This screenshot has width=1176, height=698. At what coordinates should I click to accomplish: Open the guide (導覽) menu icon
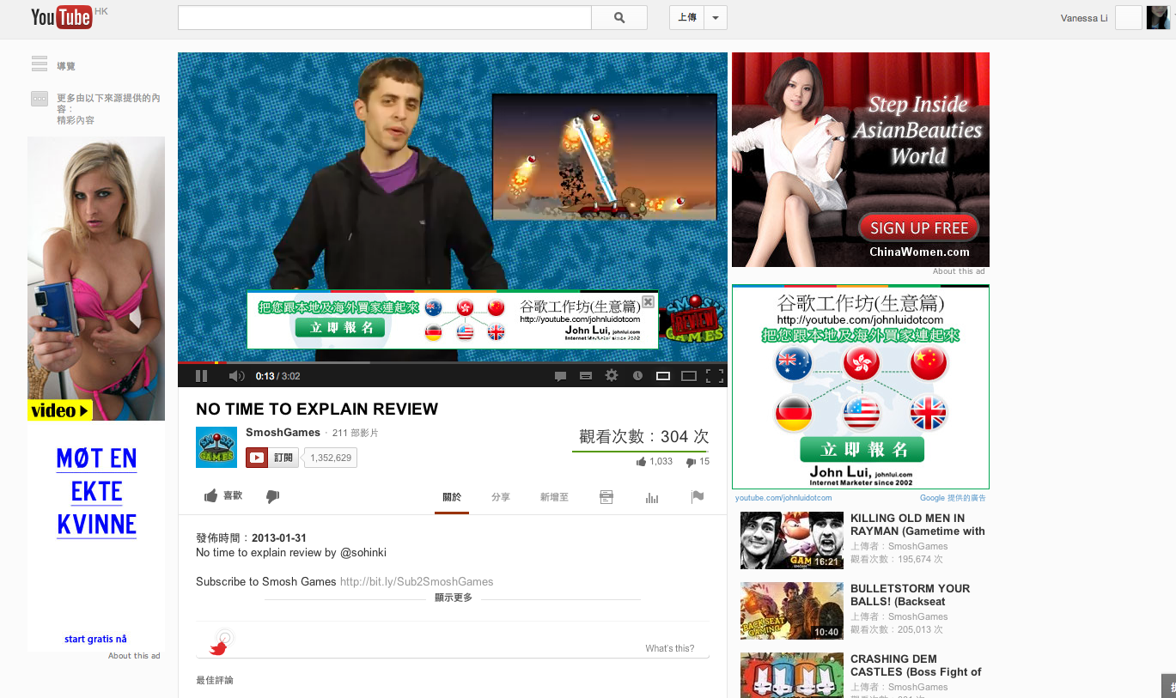pyautogui.click(x=39, y=64)
